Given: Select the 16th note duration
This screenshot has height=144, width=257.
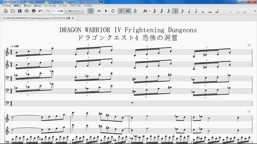Looking at the screenshot, I should click(x=168, y=11).
